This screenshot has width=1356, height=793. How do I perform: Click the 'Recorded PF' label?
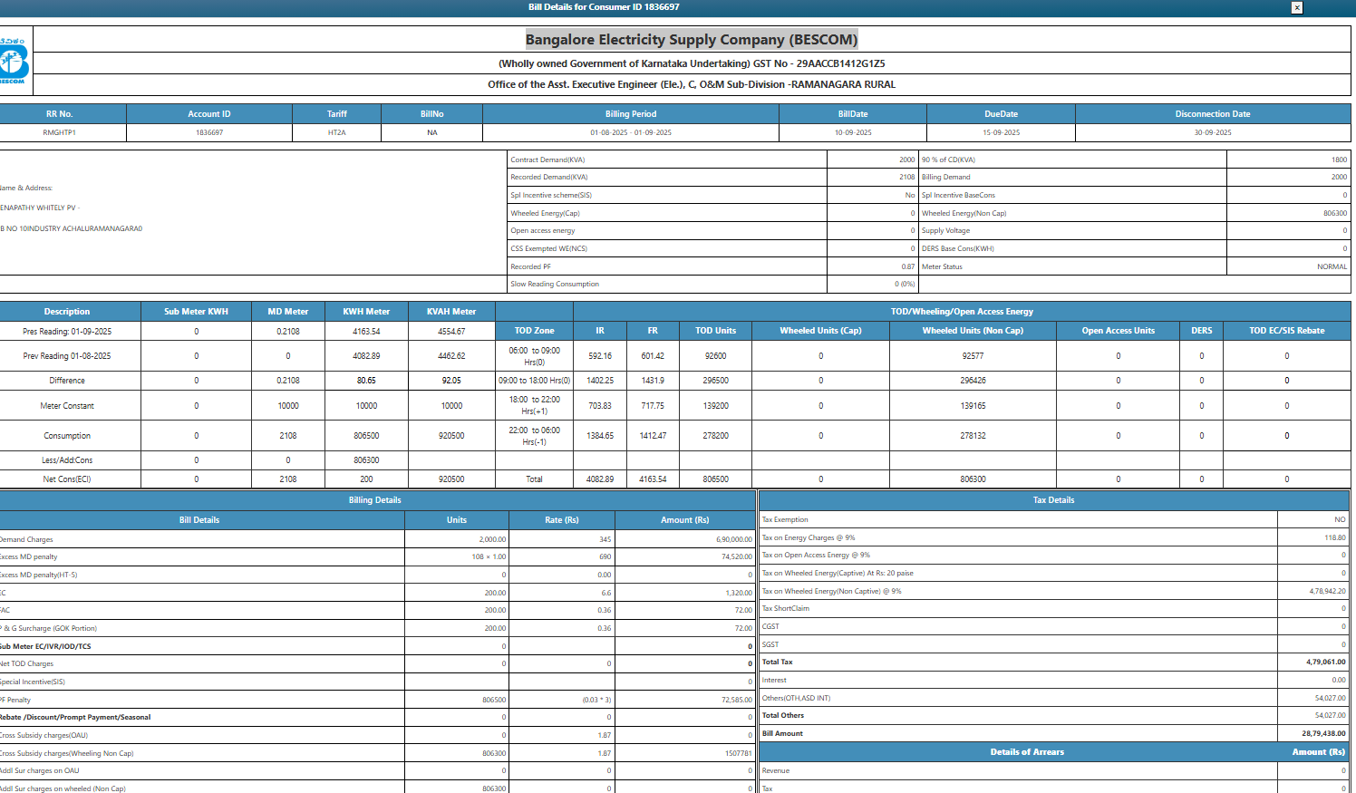tap(530, 267)
